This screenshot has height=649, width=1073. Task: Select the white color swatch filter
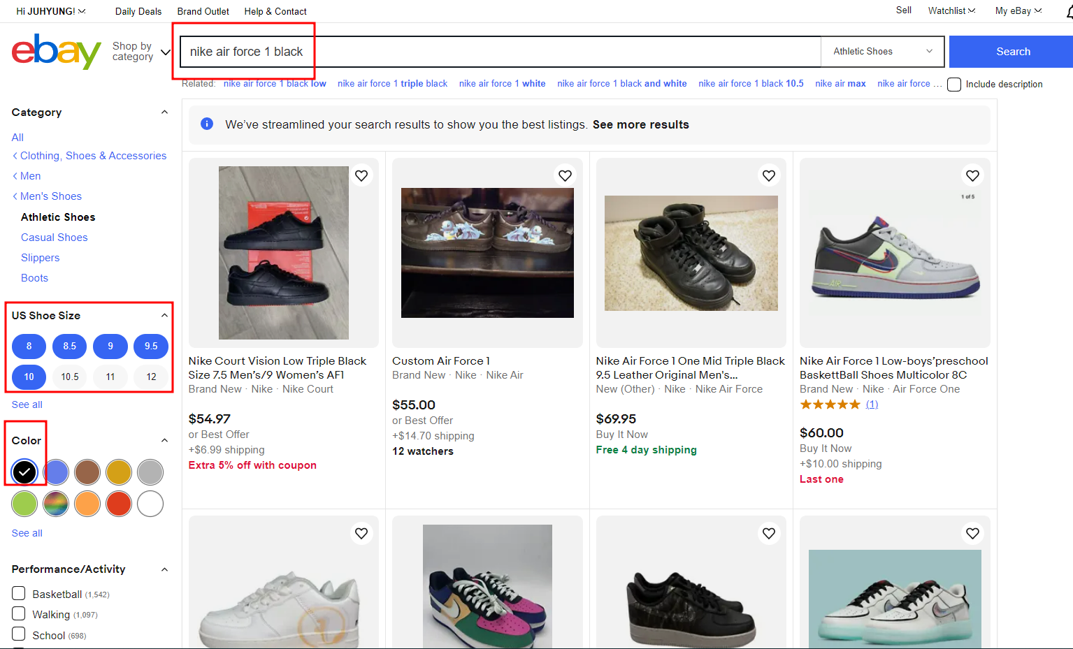click(150, 504)
